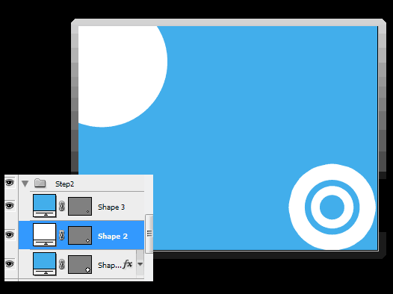Screen dimensions: 393x294
Task: Hide the Shape 3 layer eye
Action: (x=10, y=206)
